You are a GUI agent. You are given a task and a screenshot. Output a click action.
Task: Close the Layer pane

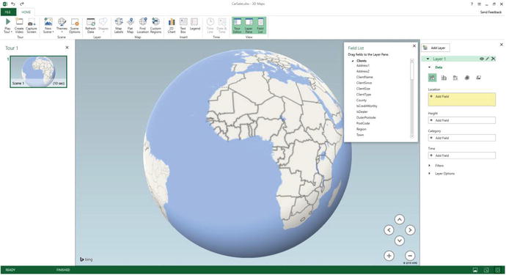pyautogui.click(x=502, y=45)
